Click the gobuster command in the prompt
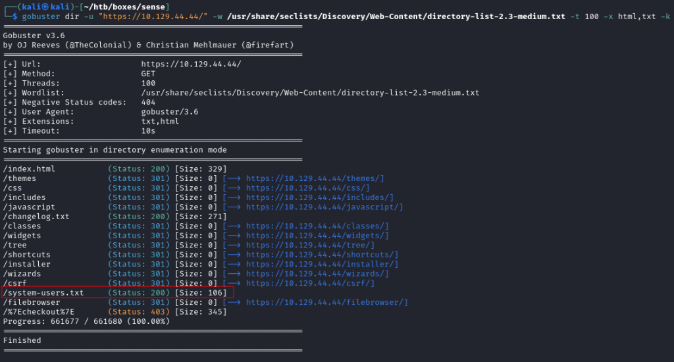Viewport: 674px width, 362px height. tap(41, 16)
